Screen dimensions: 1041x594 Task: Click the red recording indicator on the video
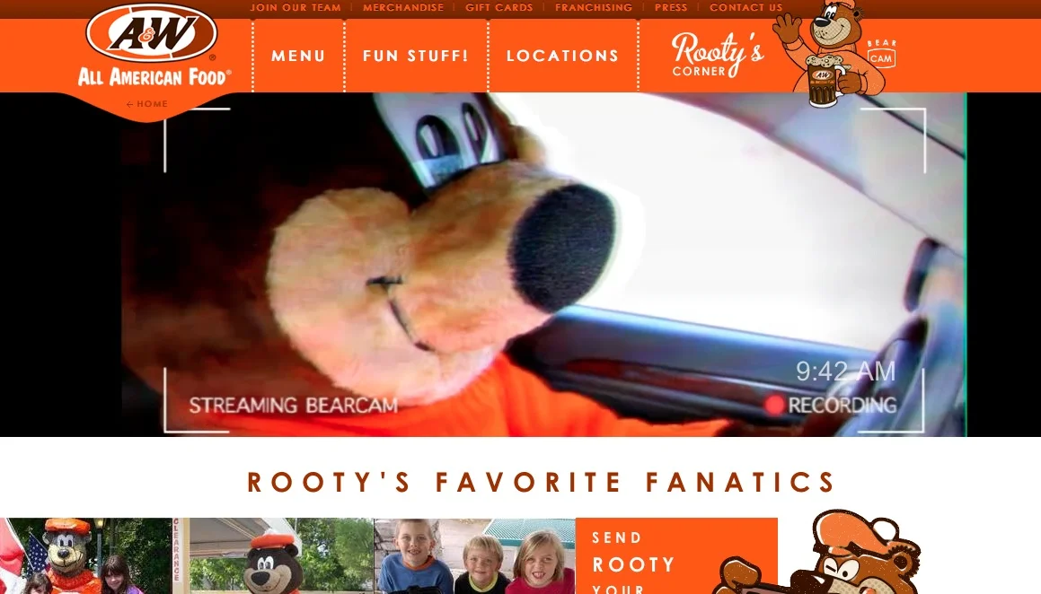tap(773, 405)
